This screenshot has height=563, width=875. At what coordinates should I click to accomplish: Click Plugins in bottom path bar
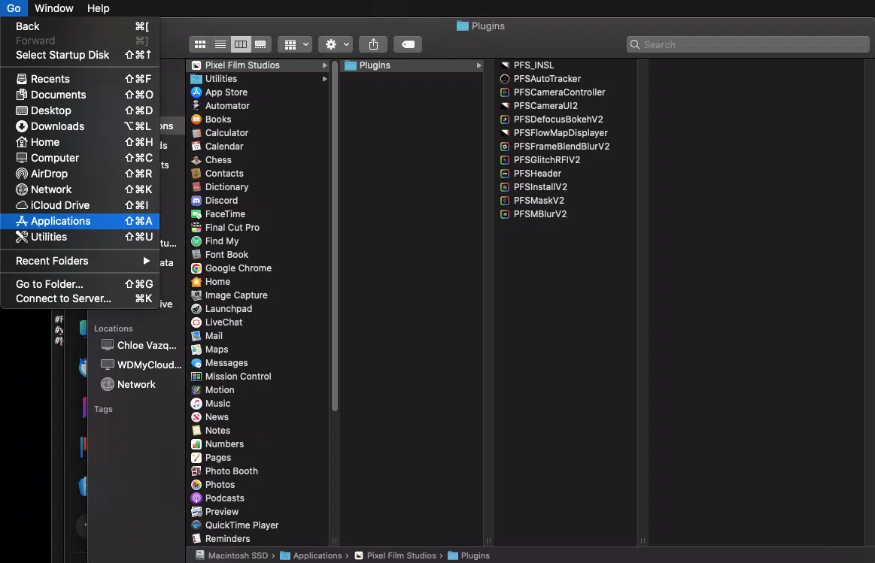[x=469, y=555]
